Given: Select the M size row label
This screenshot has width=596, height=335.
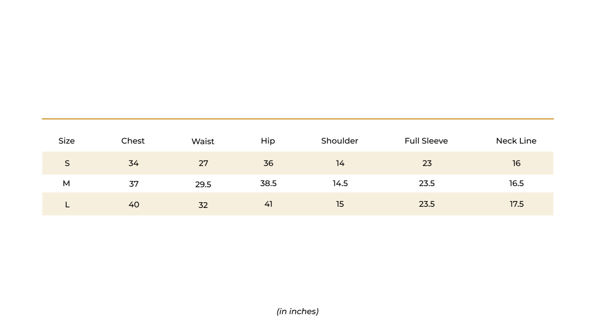Looking at the screenshot, I should 66,183.
